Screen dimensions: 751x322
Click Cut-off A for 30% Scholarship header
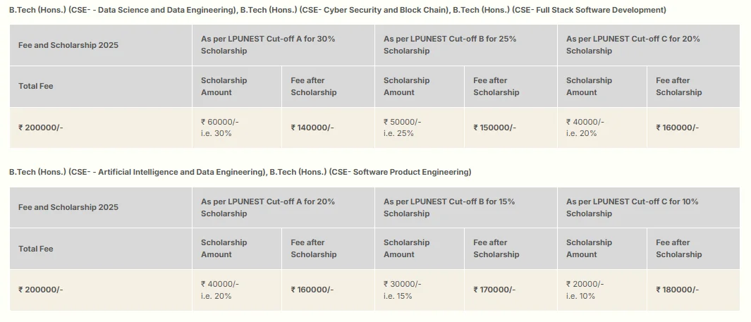click(x=283, y=46)
